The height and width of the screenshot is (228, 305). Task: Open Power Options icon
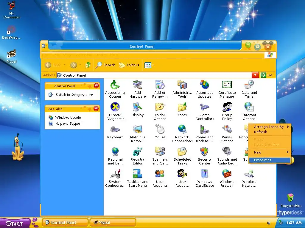pos(227,129)
